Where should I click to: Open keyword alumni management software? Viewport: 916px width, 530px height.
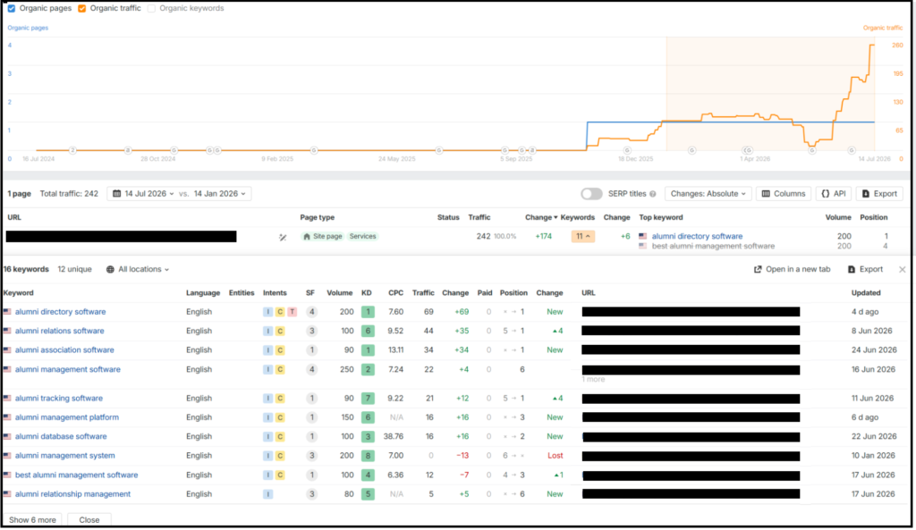tap(68, 369)
